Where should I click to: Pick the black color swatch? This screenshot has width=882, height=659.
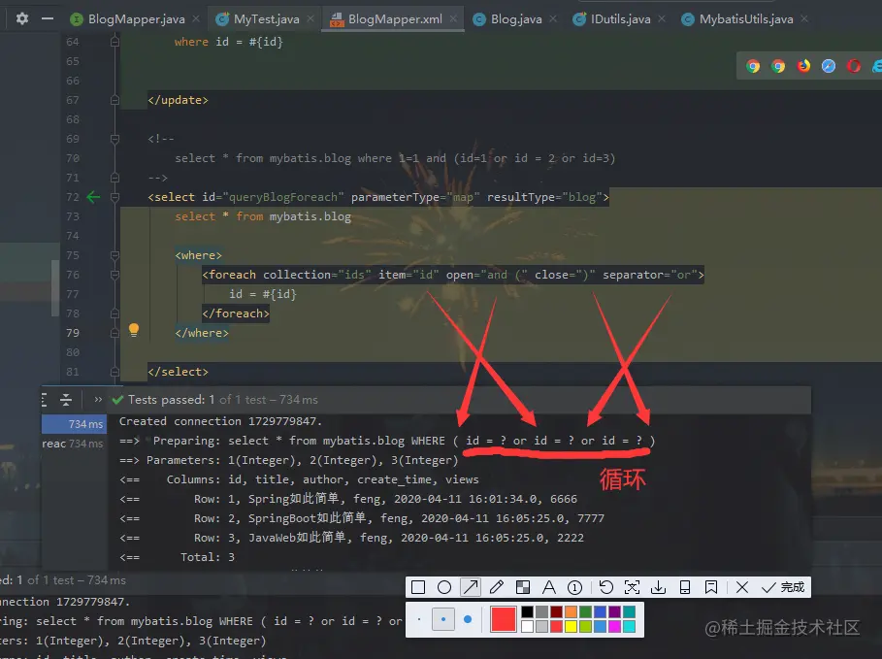(527, 611)
